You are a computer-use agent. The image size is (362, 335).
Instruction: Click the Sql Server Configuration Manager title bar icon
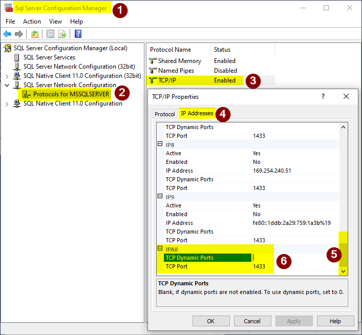click(9, 8)
